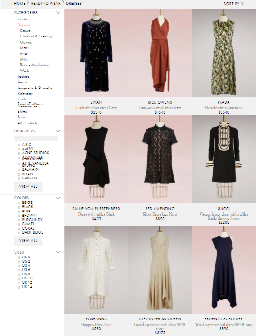
Task: Select the Dresses category
Action: [x=24, y=25]
